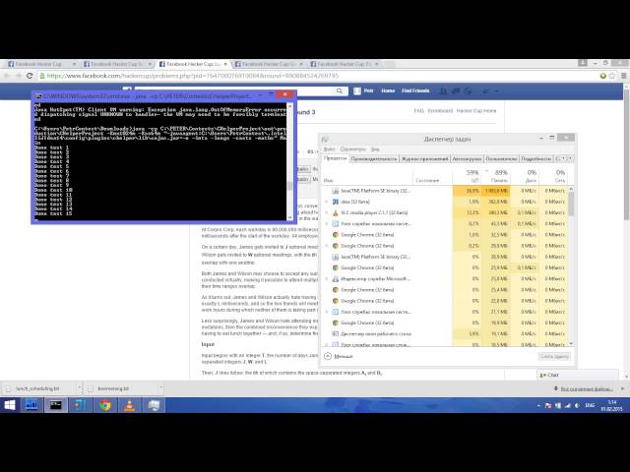Open Task Manager View menu

375,149
